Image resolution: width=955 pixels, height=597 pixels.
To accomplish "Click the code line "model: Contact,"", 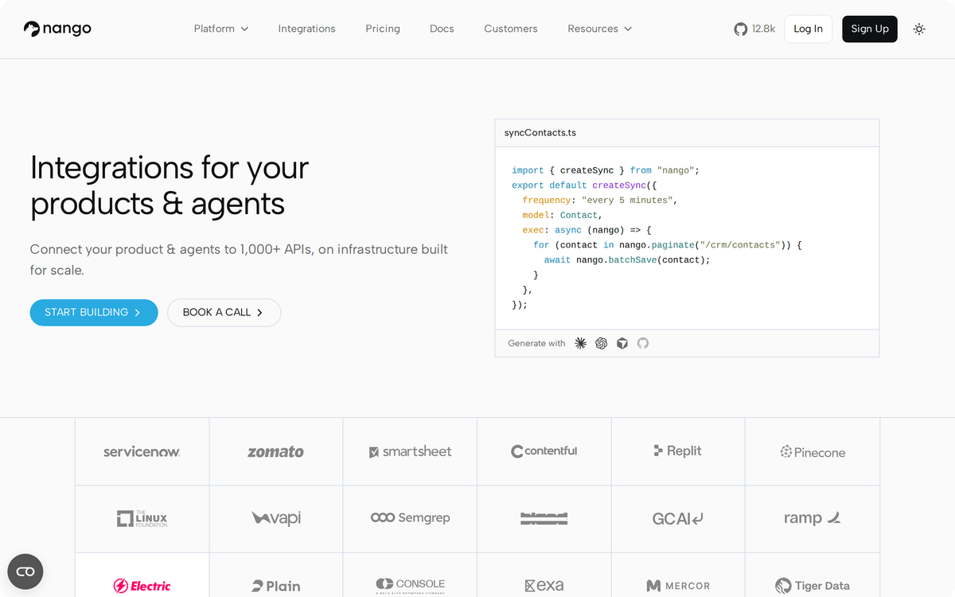I will pyautogui.click(x=563, y=215).
